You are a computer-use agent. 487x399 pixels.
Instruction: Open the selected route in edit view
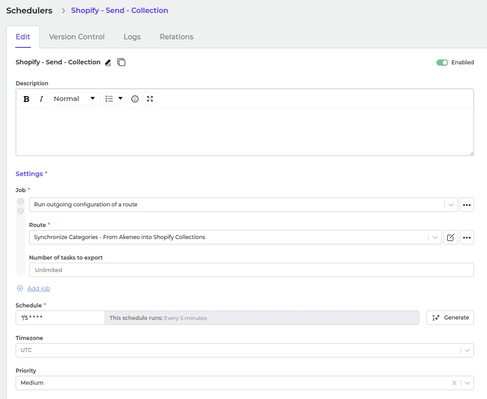coord(451,237)
